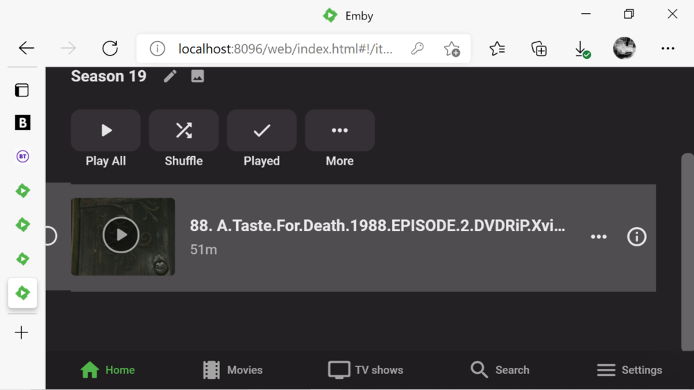This screenshot has width=694, height=390.
Task: Click the localhost:8096 address bar
Action: click(x=285, y=49)
